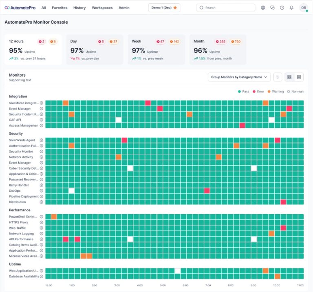The width and height of the screenshot is (313, 292).
Task: Open the Favorites menu
Action: coord(60,8)
